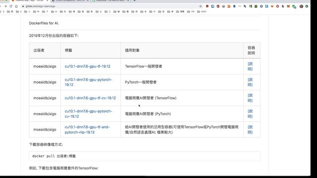This screenshot has width=317, height=178.
Task: Open [說明] for 電腦視覺AI開發者 (PyTorch) row
Action: tap(250, 114)
